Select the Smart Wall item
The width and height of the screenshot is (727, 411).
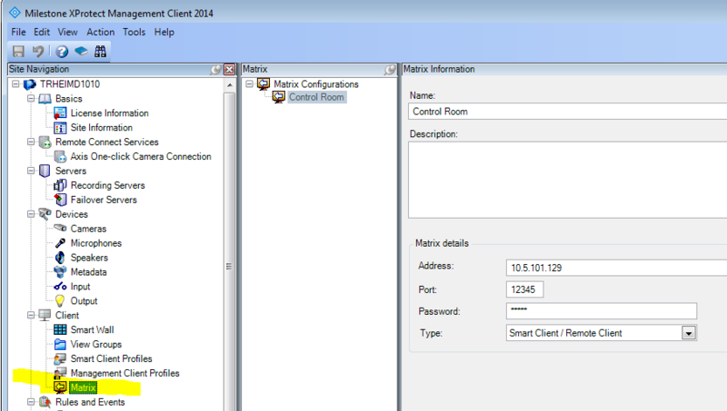click(x=92, y=329)
